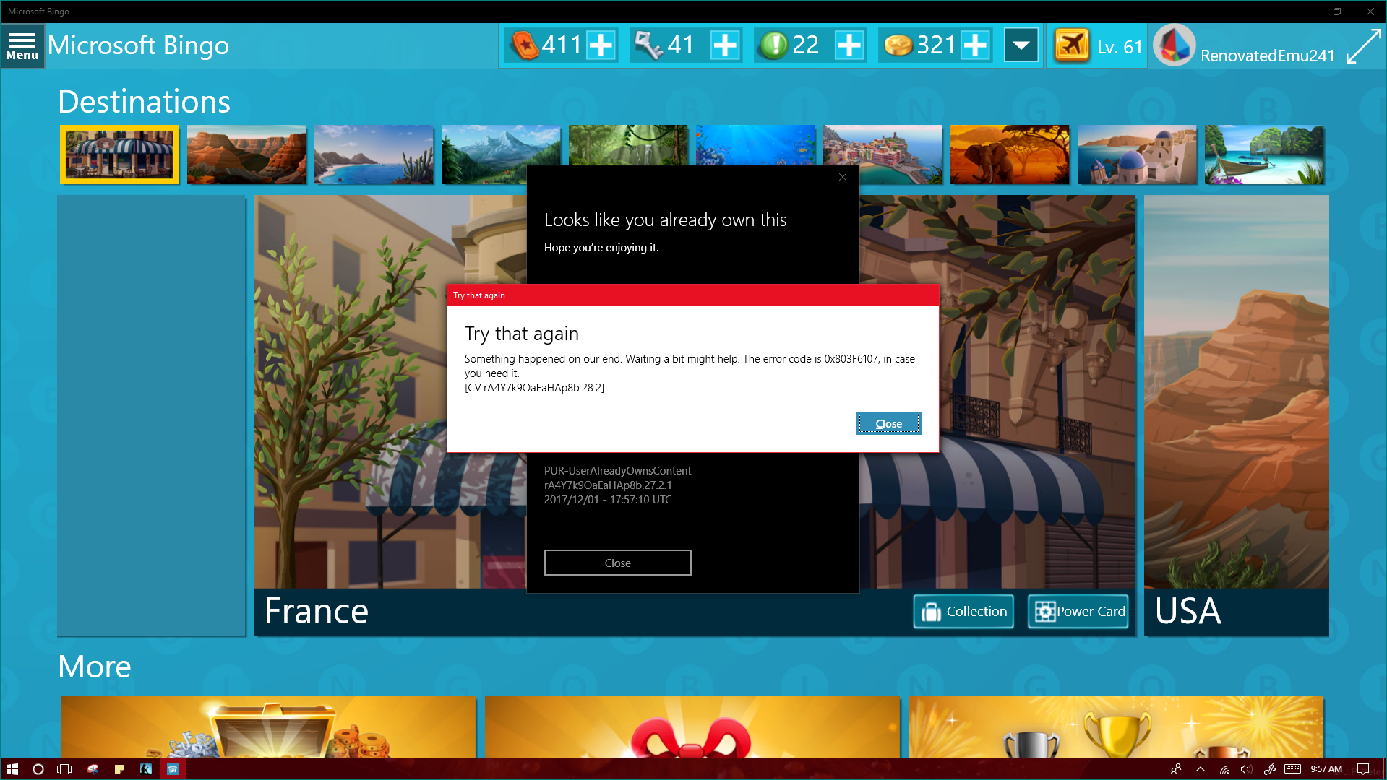The width and height of the screenshot is (1387, 780).
Task: Open the France Collection button
Action: (963, 612)
